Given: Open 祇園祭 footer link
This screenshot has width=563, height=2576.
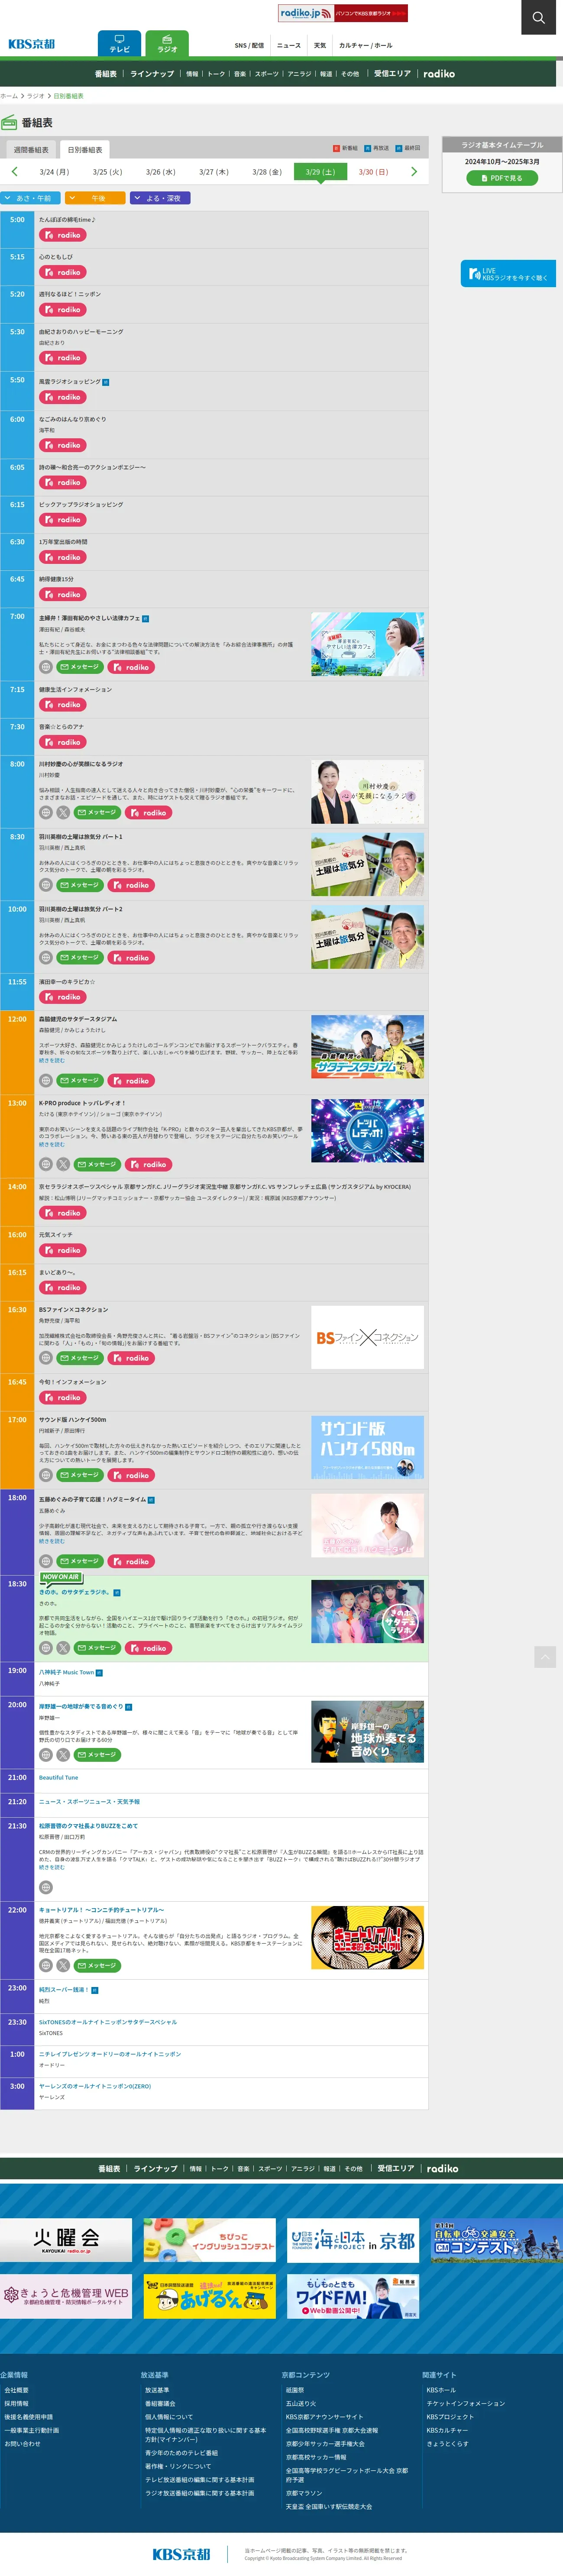Looking at the screenshot, I should point(295,2390).
